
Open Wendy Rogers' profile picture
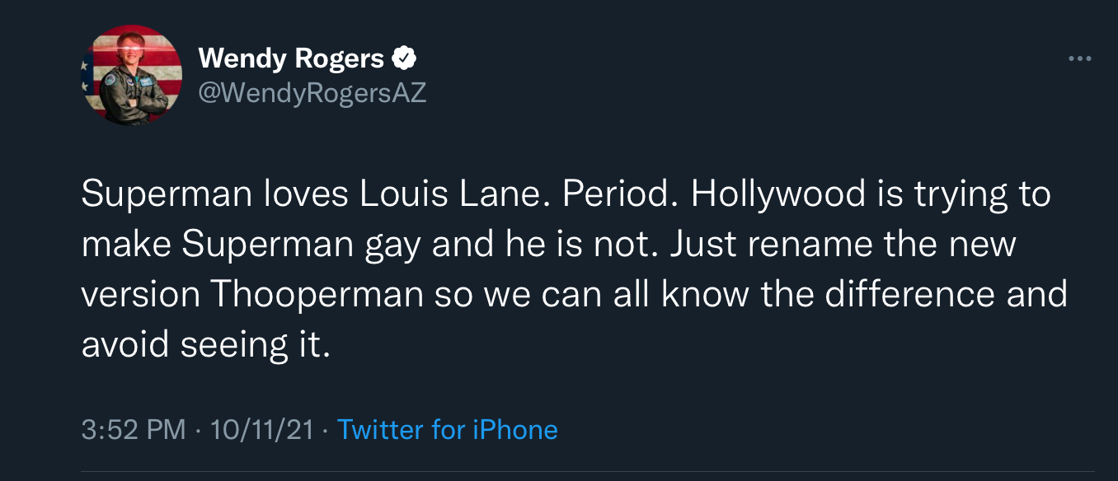pos(131,74)
